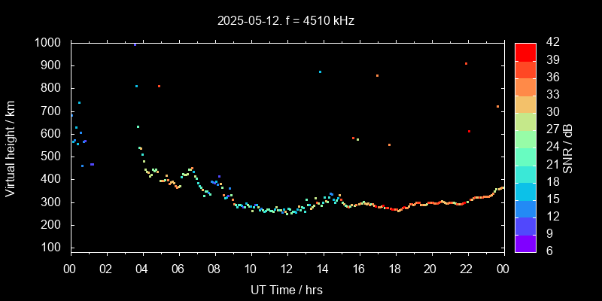Click the blue data point at 1000 km top

click(x=135, y=44)
